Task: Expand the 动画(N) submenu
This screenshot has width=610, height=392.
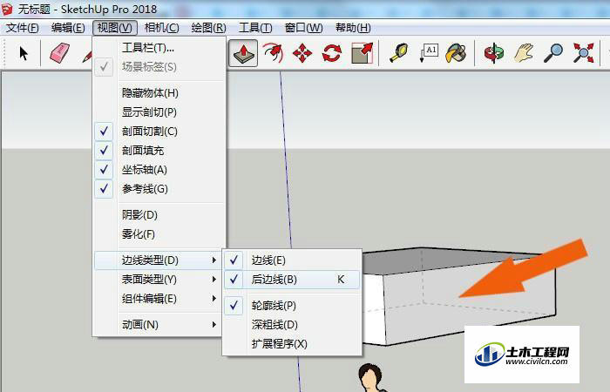Action: pos(159,325)
